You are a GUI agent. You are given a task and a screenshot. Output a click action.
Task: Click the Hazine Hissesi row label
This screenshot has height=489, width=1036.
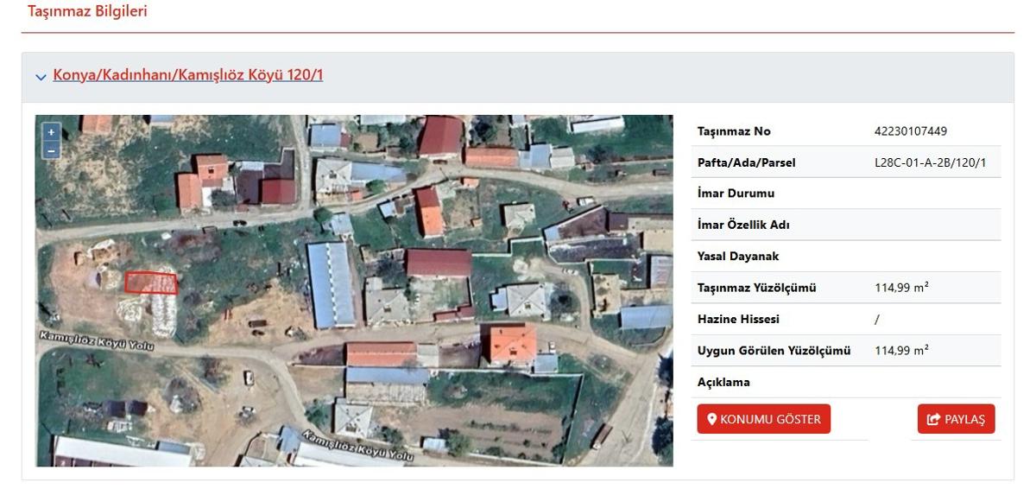coord(738,319)
